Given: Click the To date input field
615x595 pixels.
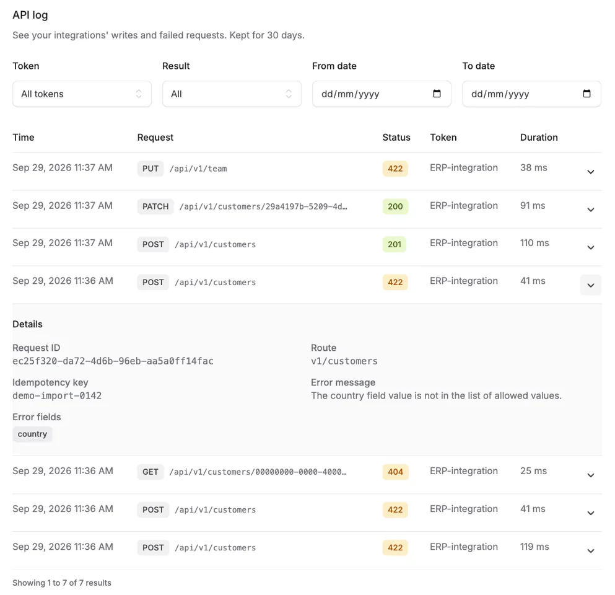Looking at the screenshot, I should click(x=531, y=94).
